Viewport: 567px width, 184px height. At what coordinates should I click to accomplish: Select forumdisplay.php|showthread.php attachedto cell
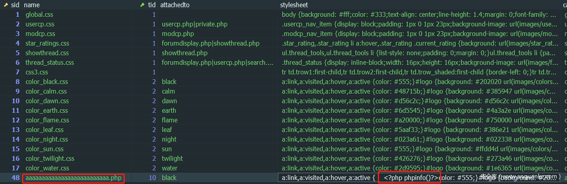(210, 43)
